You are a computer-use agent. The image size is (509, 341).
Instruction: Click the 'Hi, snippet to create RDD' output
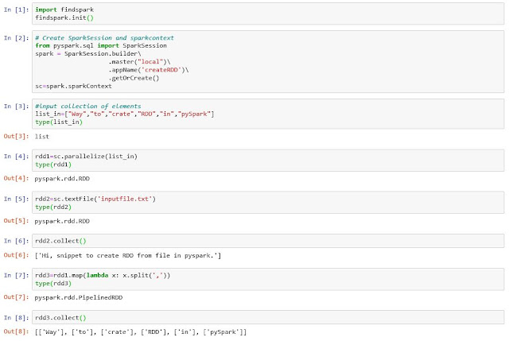coord(128,254)
